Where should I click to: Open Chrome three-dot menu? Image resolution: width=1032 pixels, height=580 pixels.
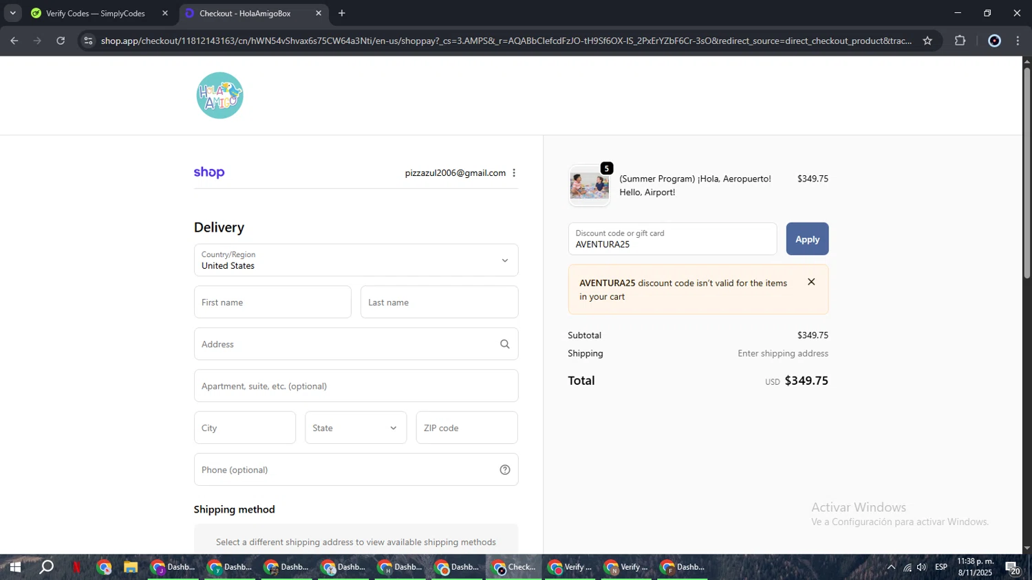pos(1018,41)
